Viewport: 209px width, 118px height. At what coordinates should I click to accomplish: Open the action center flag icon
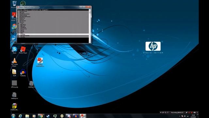click(x=182, y=116)
